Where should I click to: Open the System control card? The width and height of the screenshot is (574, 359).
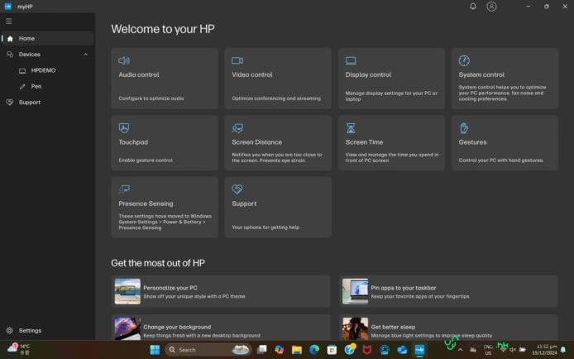point(505,79)
